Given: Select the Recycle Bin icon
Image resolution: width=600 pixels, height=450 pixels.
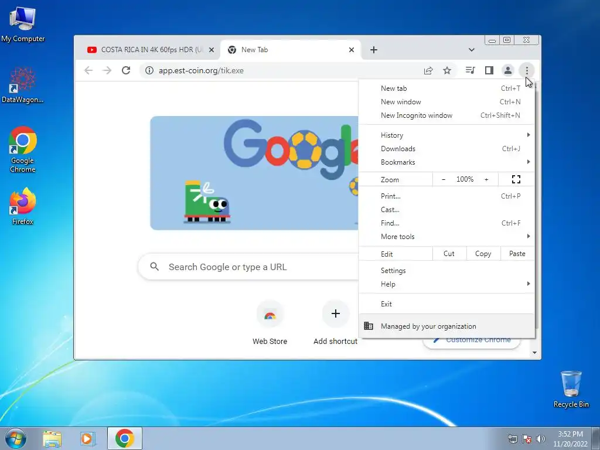Looking at the screenshot, I should coord(571,389).
